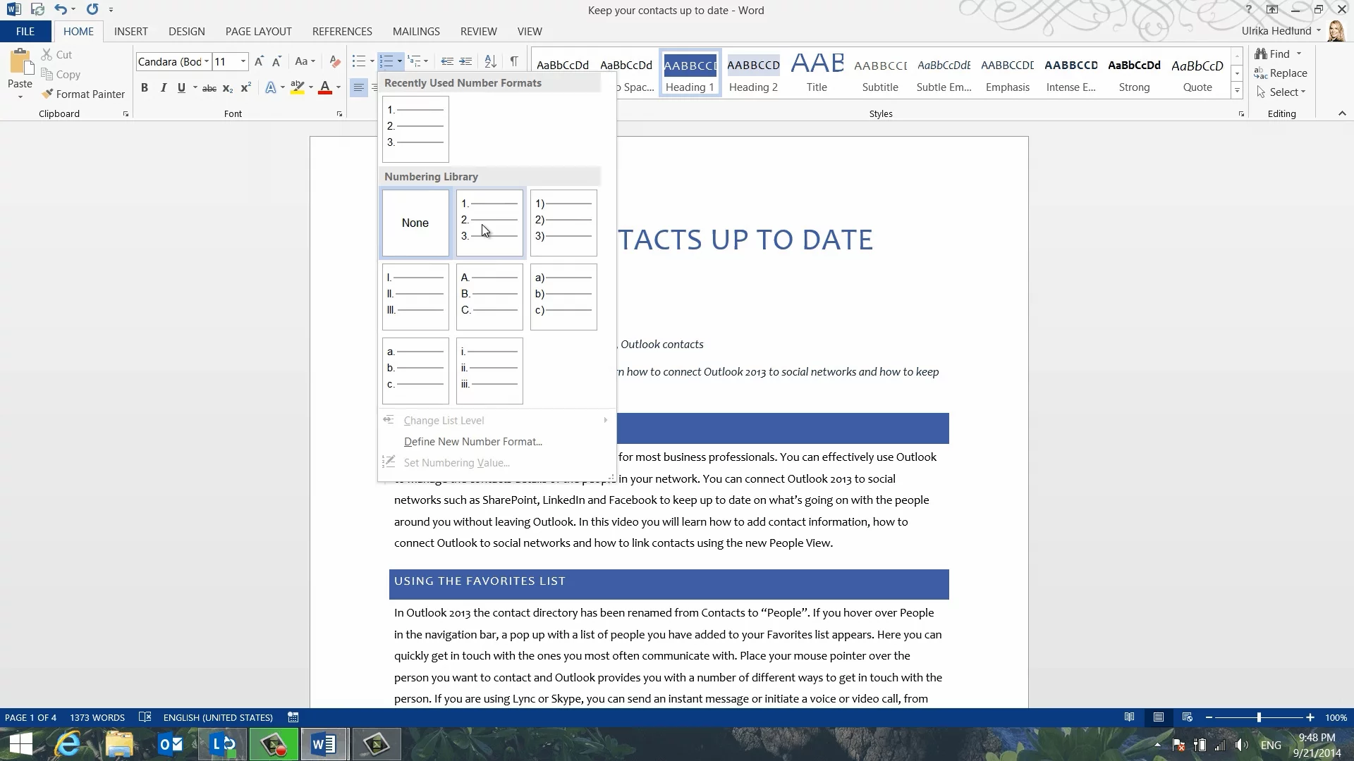Toggle Strikethrough formatting
Viewport: 1354px width, 761px height.
(209, 88)
